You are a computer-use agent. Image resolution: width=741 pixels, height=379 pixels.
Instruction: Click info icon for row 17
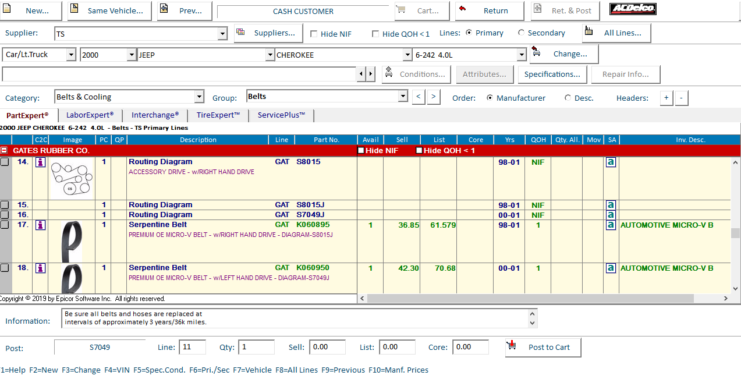40,225
